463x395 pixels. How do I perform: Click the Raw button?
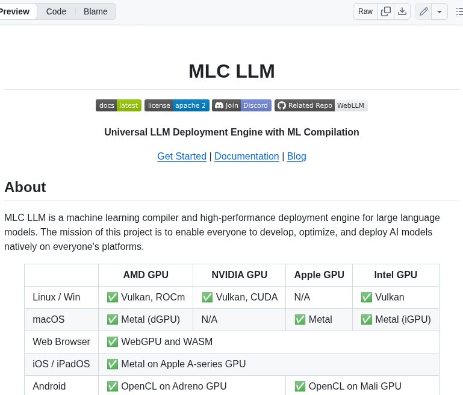click(365, 11)
